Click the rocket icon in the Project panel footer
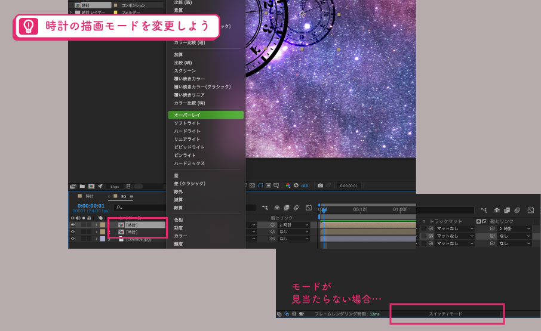541x331 pixels. [100, 186]
